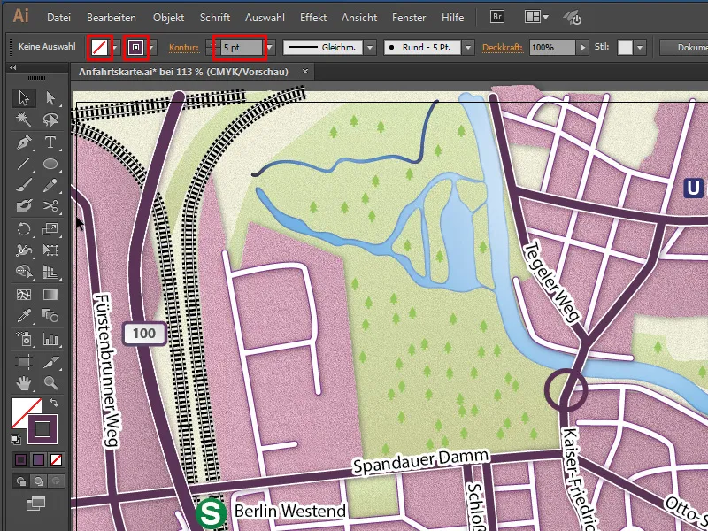708x531 pixels.
Task: Select the Artboard tool
Action: (x=24, y=362)
